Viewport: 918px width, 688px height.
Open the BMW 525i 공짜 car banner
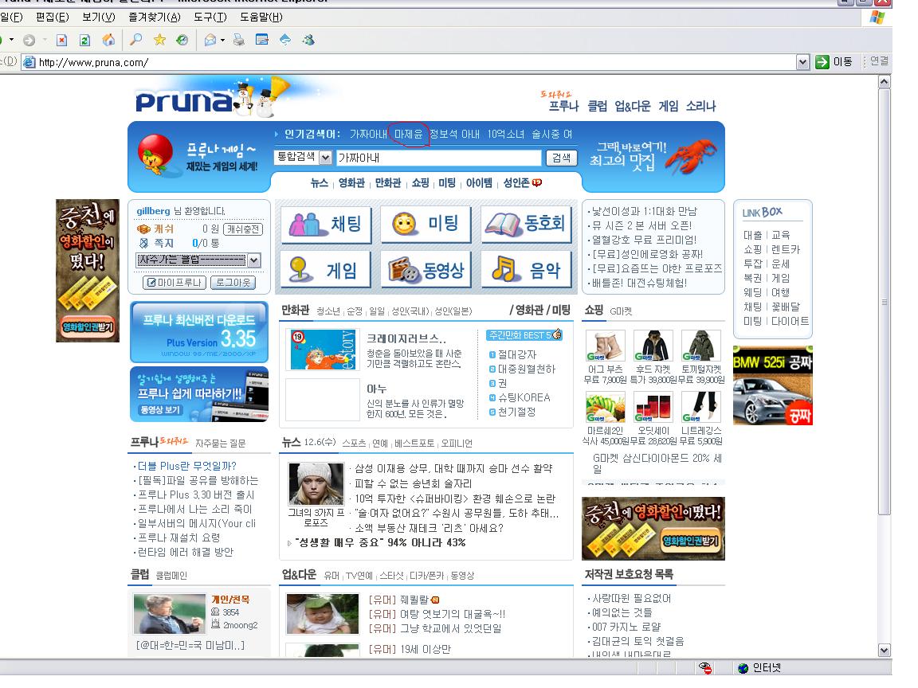click(x=772, y=385)
